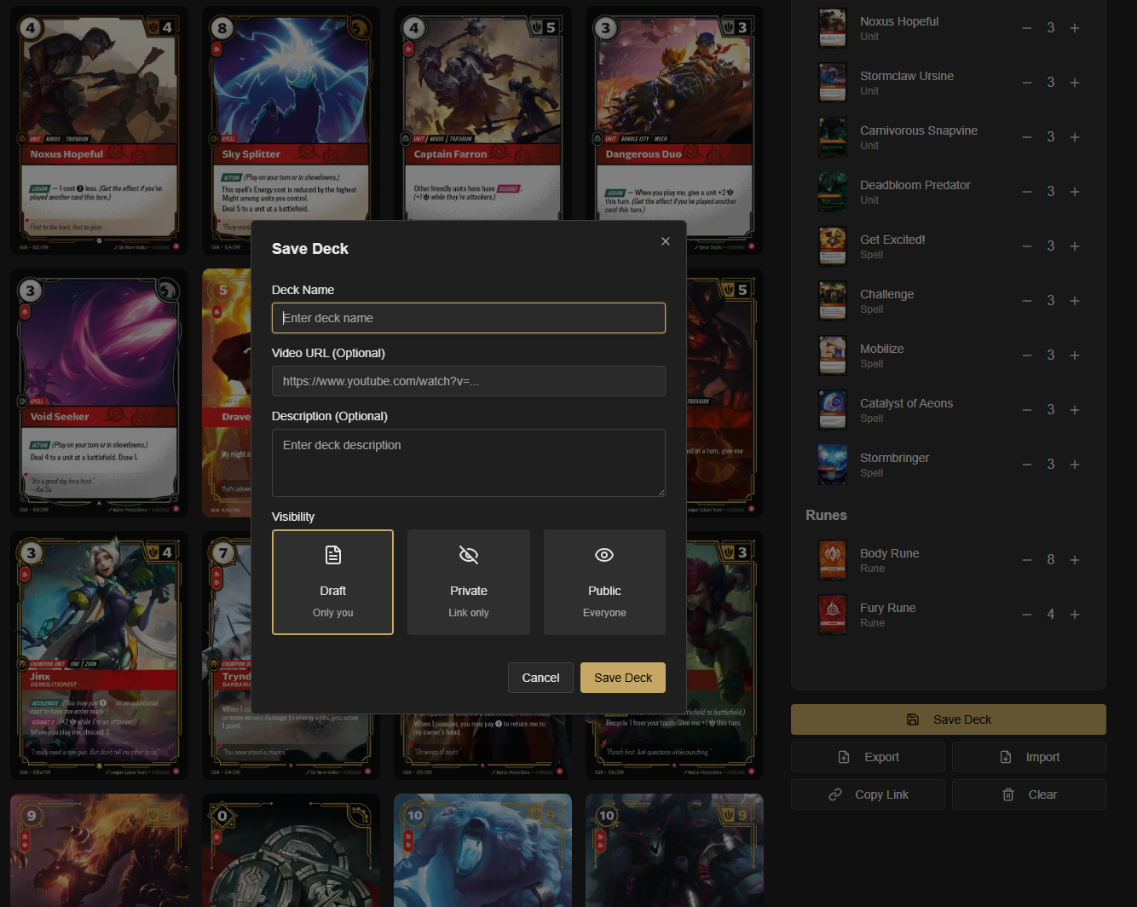Decrease Noxus Hopeful card count
Image resolution: width=1137 pixels, height=907 pixels.
click(x=1027, y=28)
